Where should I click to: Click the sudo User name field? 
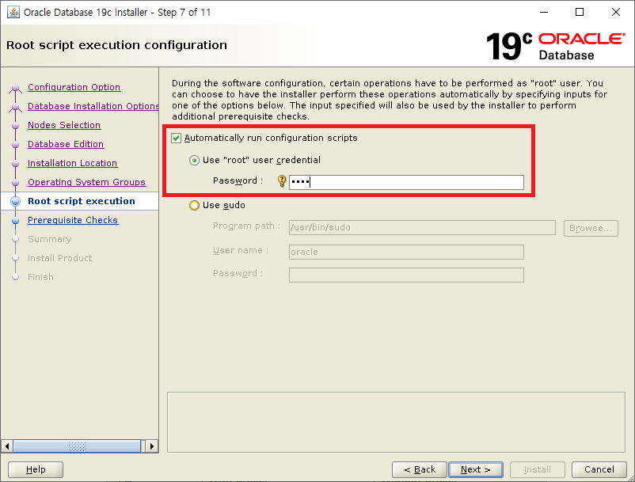point(406,252)
